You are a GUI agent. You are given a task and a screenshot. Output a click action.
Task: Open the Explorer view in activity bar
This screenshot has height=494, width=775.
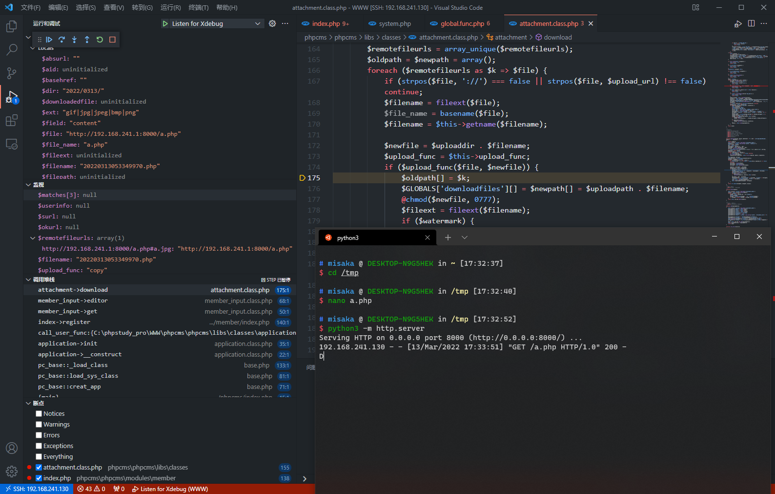point(12,26)
